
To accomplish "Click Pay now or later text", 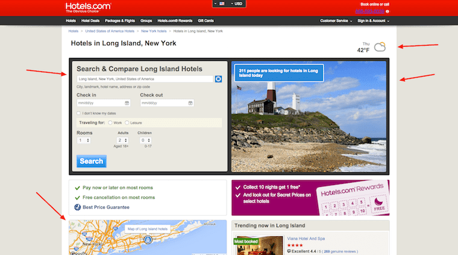I will pos(118,187).
